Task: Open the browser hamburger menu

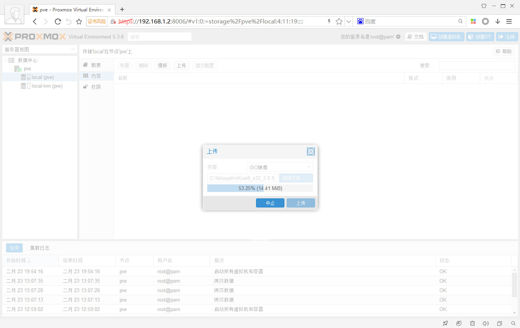Action: click(509, 22)
